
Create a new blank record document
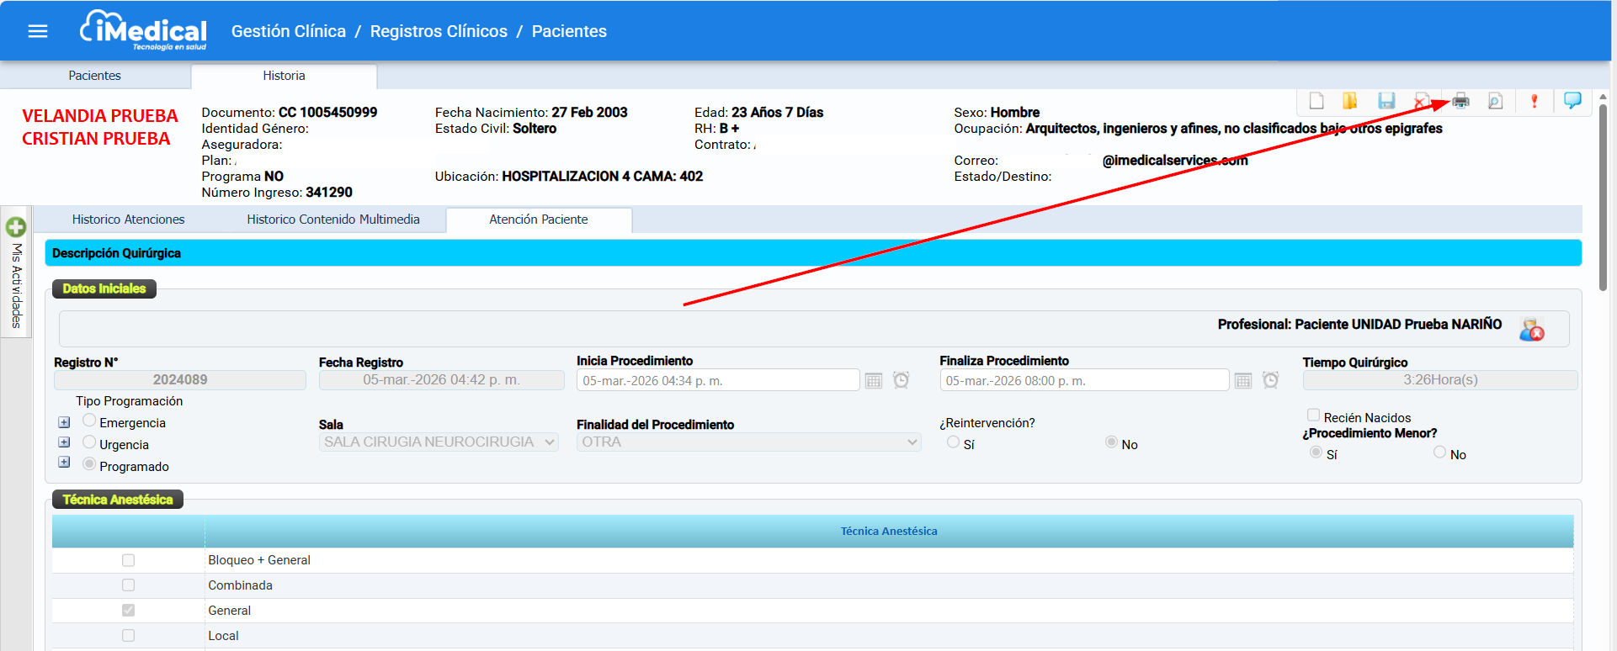click(x=1316, y=102)
